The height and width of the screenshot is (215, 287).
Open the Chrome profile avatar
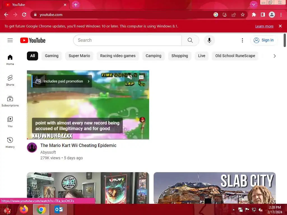click(x=272, y=15)
